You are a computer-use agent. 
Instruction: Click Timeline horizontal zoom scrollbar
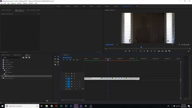[73, 100]
